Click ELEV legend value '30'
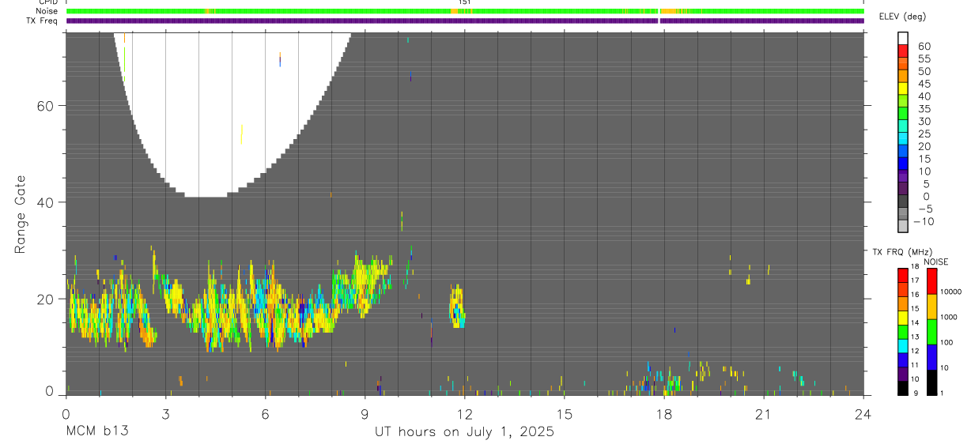Image resolution: width=971 pixels, height=448 pixels. pyautogui.click(x=924, y=121)
